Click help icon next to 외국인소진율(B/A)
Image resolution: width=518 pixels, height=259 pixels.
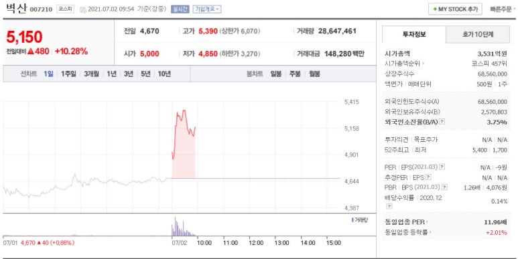pyautogui.click(x=442, y=122)
